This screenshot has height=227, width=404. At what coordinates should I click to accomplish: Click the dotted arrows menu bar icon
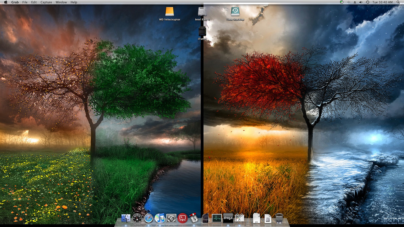348,2
